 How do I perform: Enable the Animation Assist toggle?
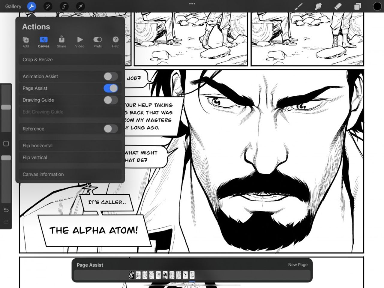point(111,76)
